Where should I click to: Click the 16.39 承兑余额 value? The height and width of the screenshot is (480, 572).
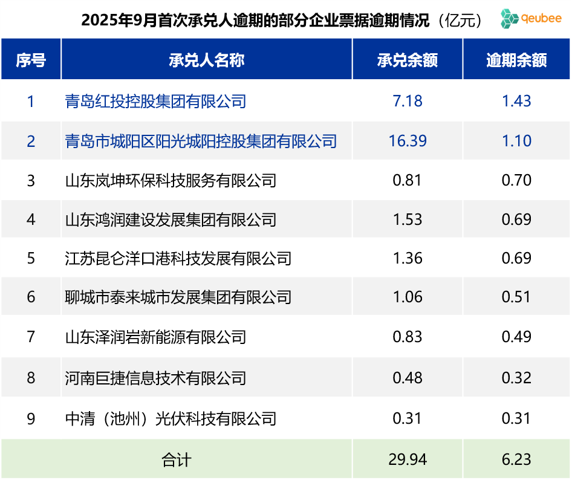[408, 141]
